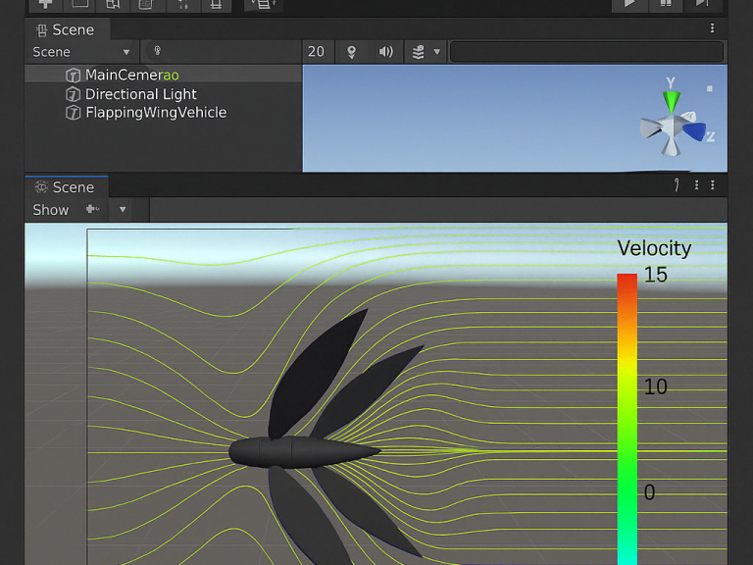This screenshot has width=753, height=565.
Task: Focus the empty search field in the scene toolbar
Action: click(586, 52)
